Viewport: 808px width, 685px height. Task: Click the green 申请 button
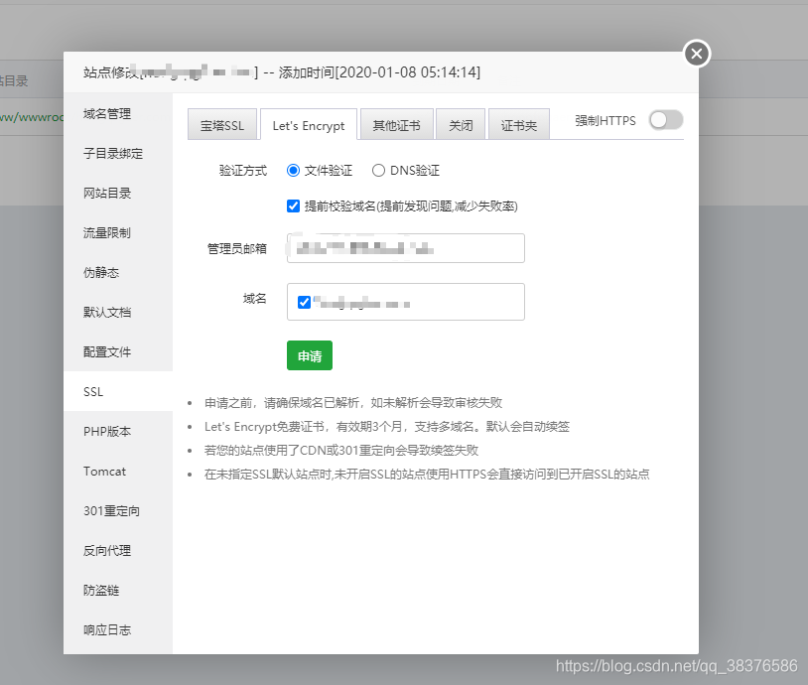coord(309,355)
